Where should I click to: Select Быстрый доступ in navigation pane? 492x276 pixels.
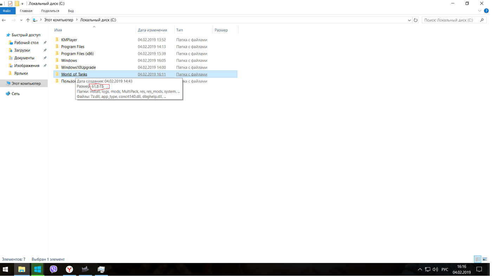26,35
